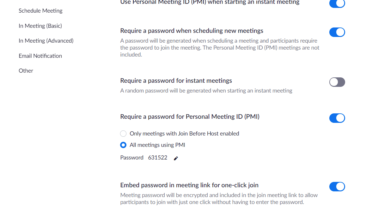Click the password value 631522

157,158
